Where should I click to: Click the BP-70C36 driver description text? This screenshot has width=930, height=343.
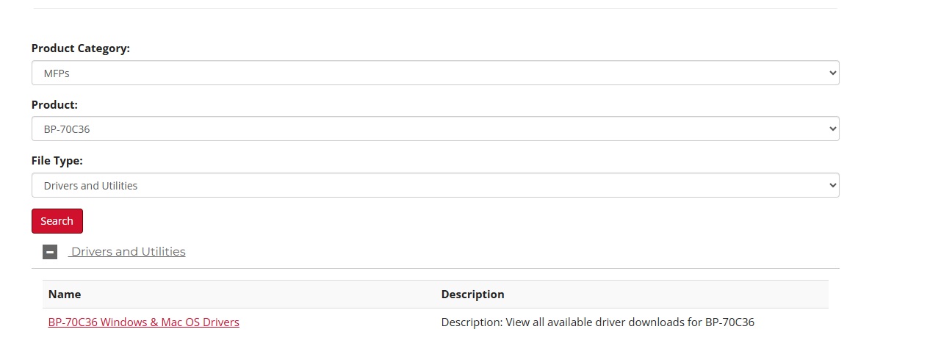[x=598, y=322]
